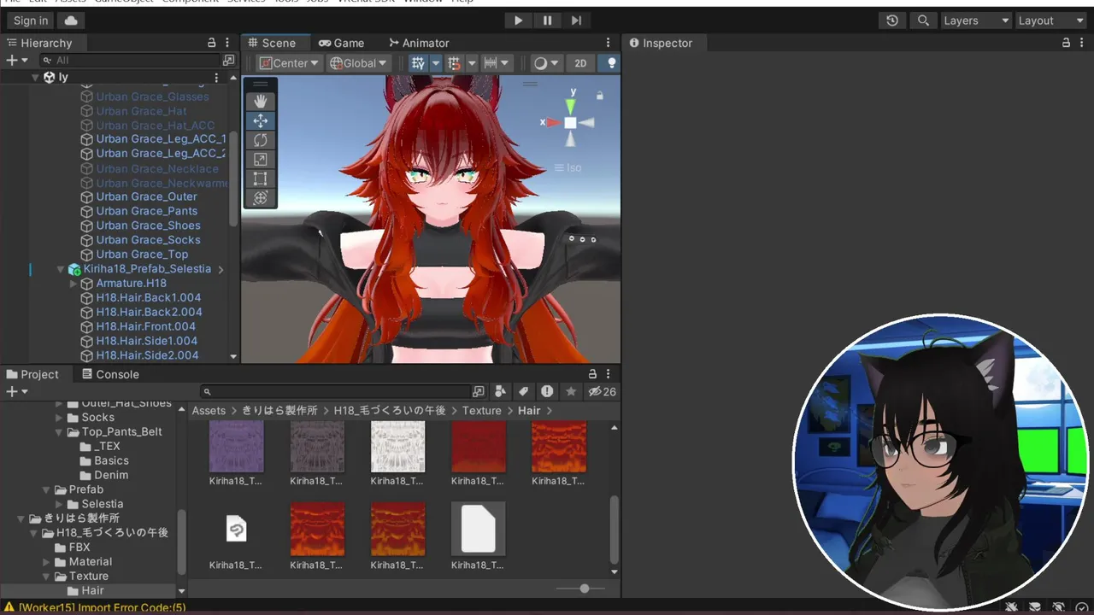Select the Scale tool
This screenshot has height=615, width=1094.
tap(261, 160)
